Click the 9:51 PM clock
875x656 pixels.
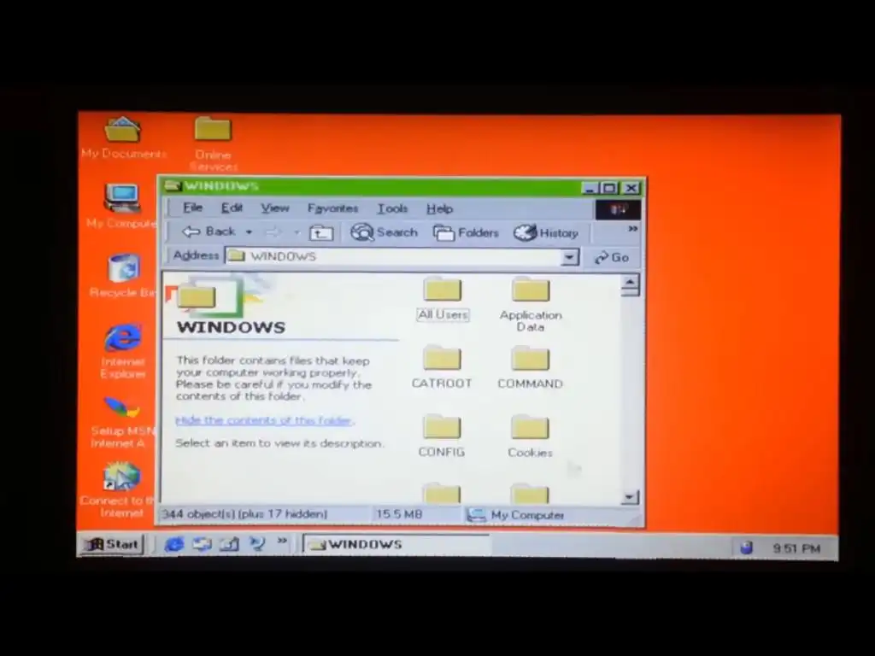pos(796,549)
